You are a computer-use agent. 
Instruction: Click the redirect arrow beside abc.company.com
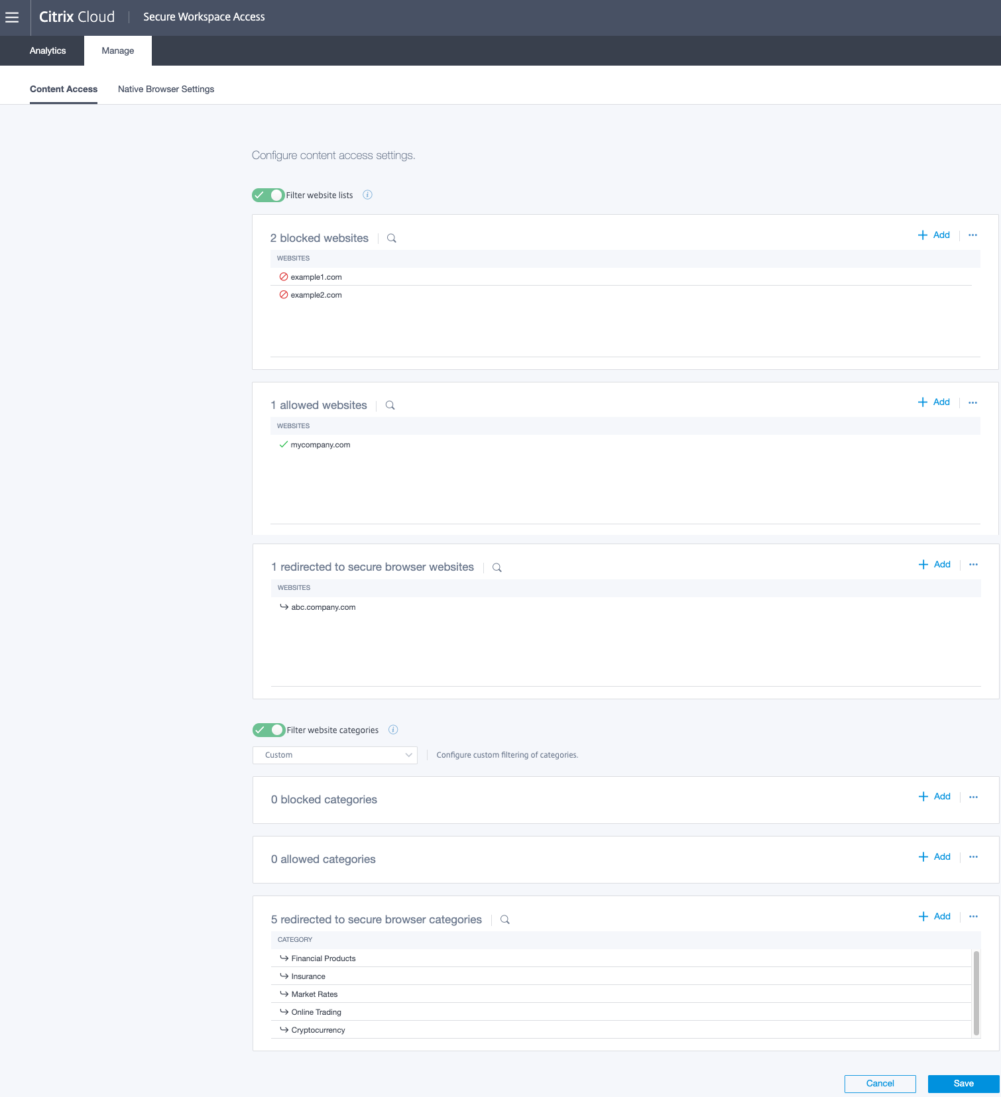pyautogui.click(x=284, y=606)
